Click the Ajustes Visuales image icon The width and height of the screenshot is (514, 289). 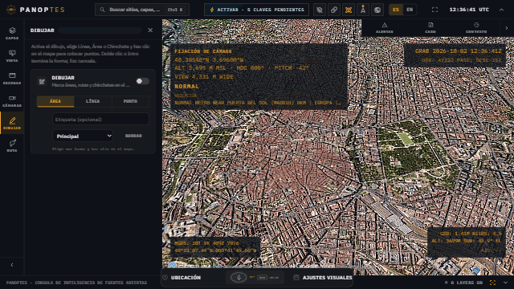[x=296, y=278]
